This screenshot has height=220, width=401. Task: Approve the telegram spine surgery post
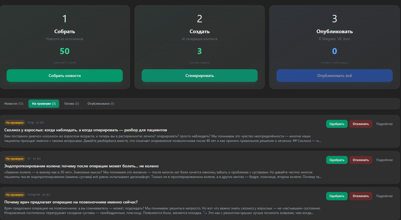pyautogui.click(x=336, y=196)
